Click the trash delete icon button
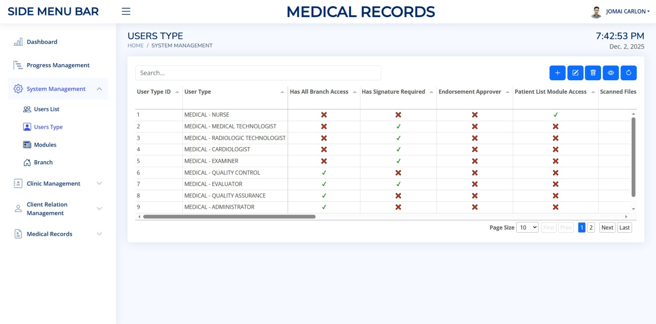656x324 pixels. pyautogui.click(x=593, y=73)
